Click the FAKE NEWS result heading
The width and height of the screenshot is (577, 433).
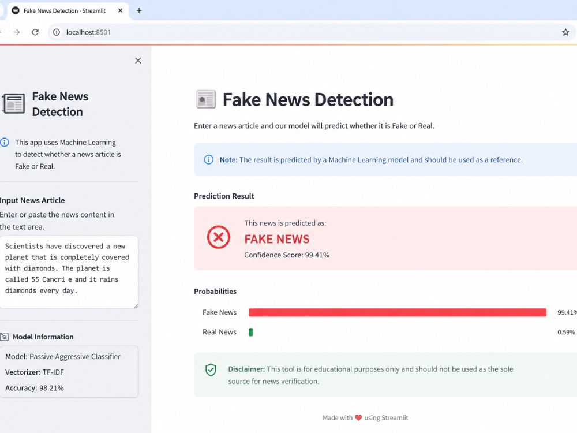point(277,239)
